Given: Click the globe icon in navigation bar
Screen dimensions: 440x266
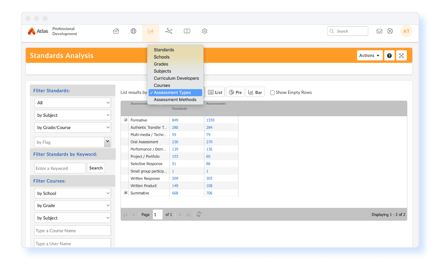Looking at the screenshot, I should click(x=133, y=31).
